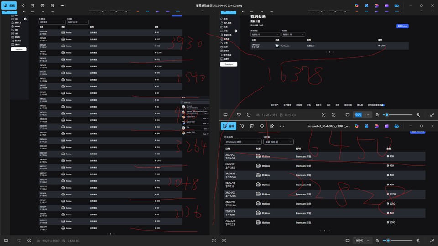Screen dimensions: 438x246
Task: Open the 100% zoom level dropdown
Action: [362, 241]
